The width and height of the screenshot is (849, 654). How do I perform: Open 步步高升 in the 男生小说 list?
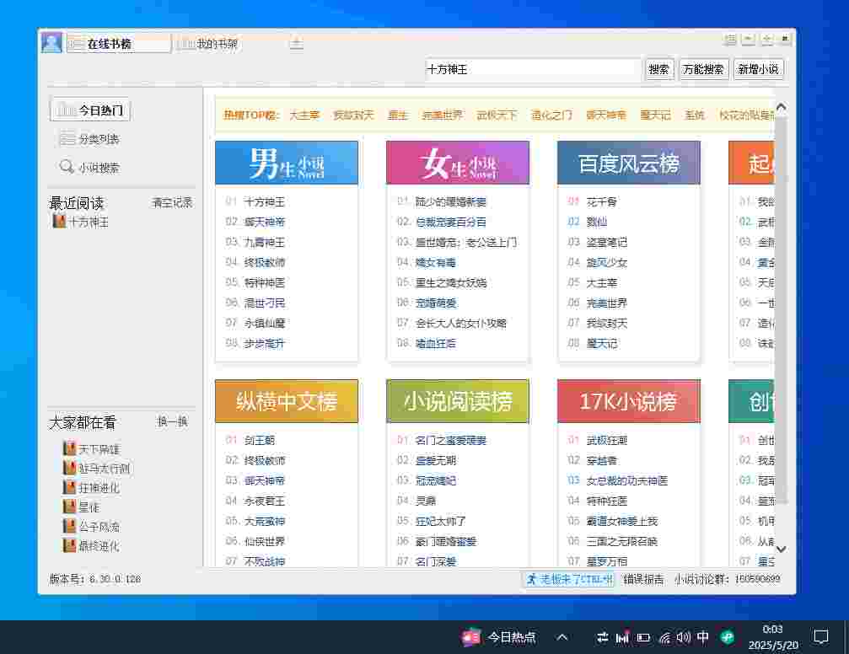(264, 343)
